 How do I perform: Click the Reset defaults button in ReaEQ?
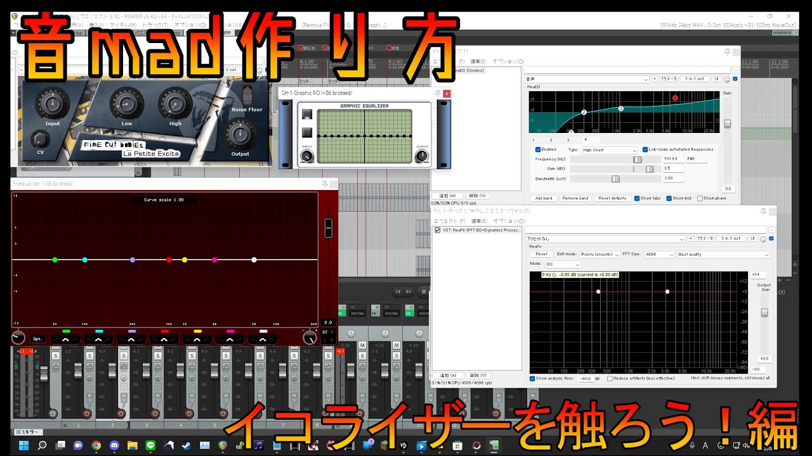tap(612, 198)
